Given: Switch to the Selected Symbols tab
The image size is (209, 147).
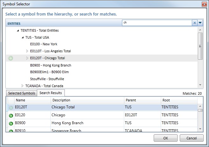Looking at the screenshot, I should [x=22, y=93].
